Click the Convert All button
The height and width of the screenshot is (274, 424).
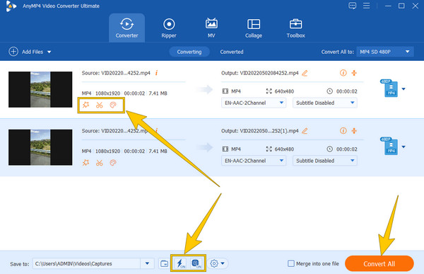point(379,263)
